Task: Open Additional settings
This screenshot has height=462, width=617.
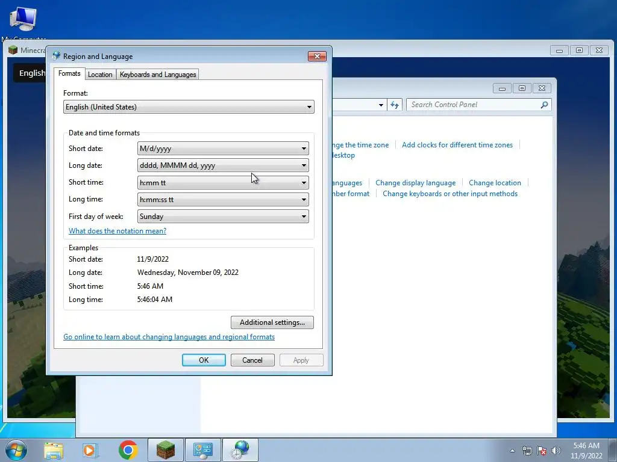Action: click(x=272, y=322)
